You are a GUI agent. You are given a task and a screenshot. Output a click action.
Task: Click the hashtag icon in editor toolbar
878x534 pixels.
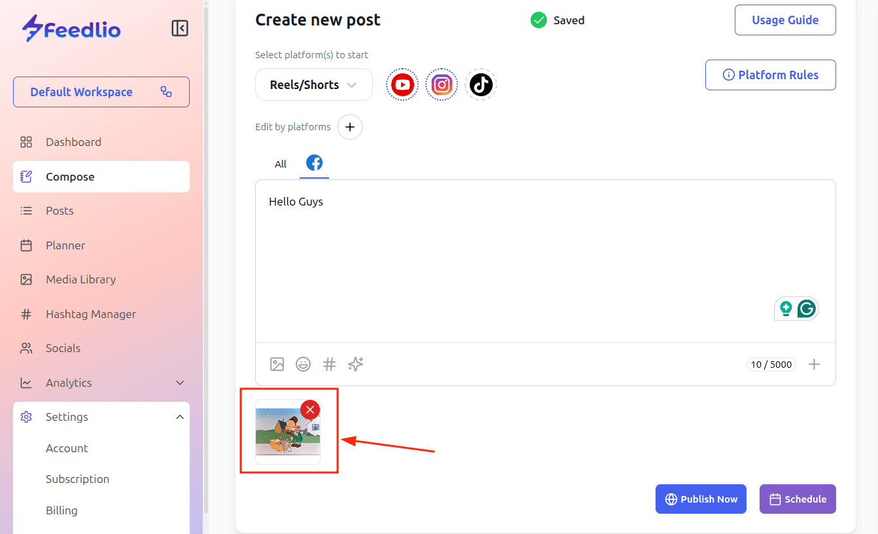tap(330, 365)
